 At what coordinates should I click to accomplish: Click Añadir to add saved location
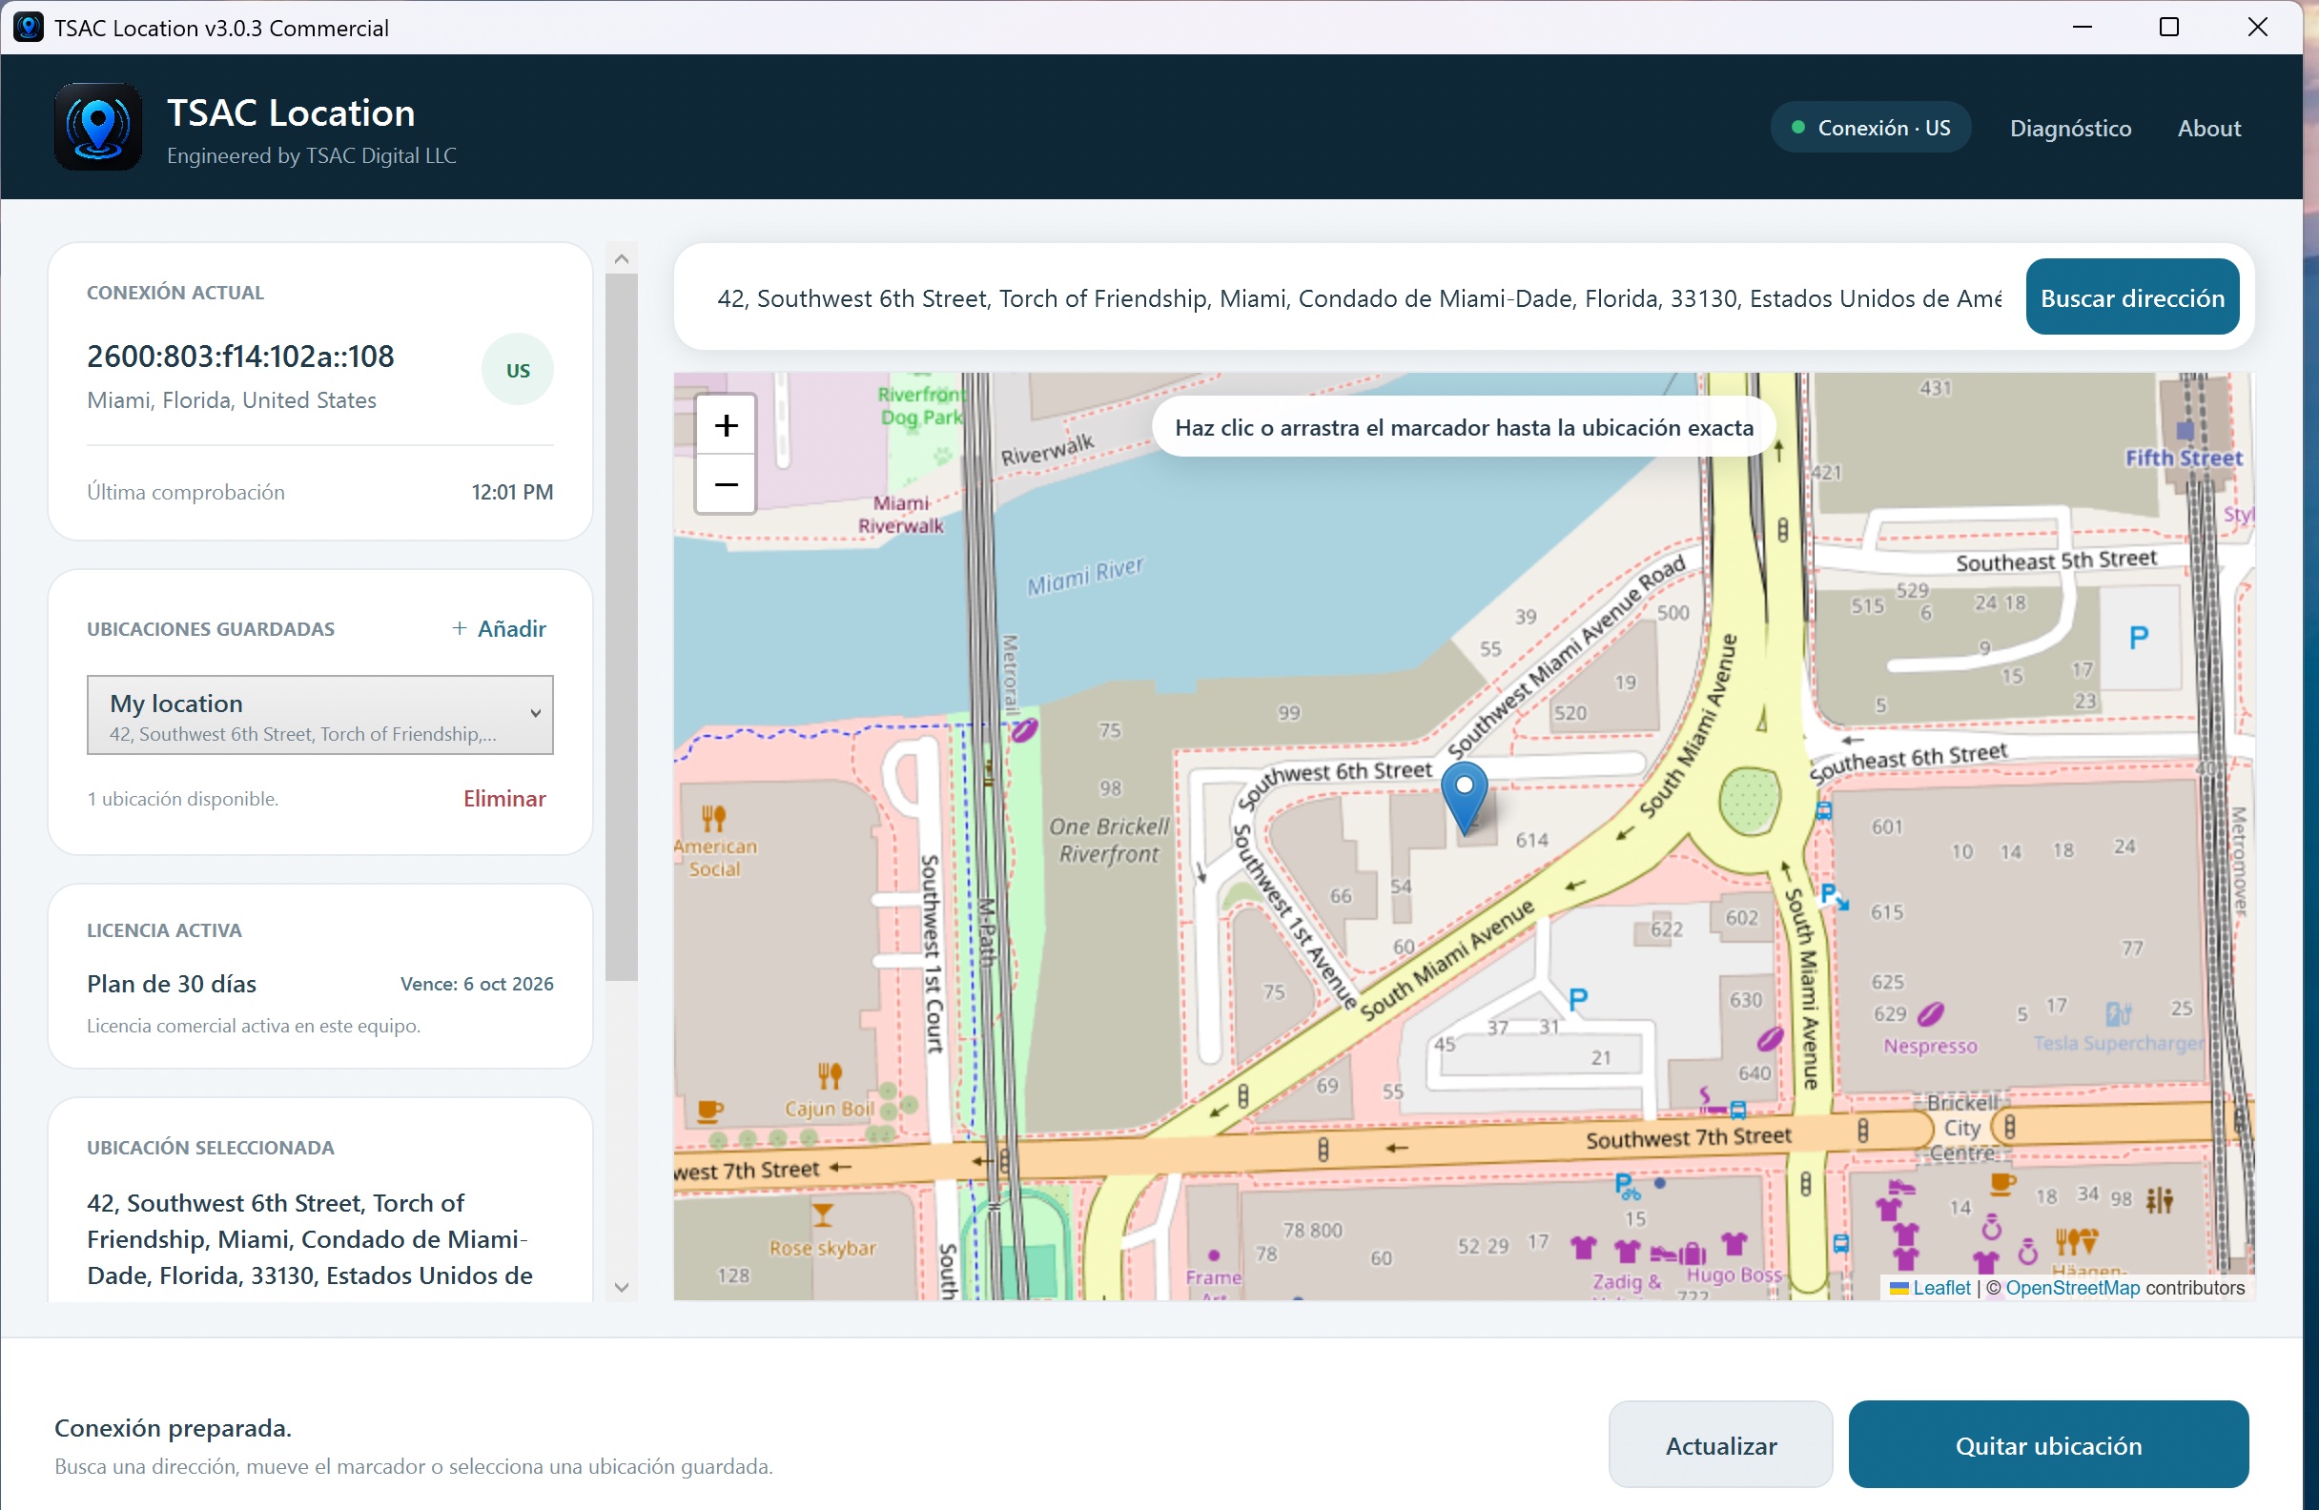(499, 628)
